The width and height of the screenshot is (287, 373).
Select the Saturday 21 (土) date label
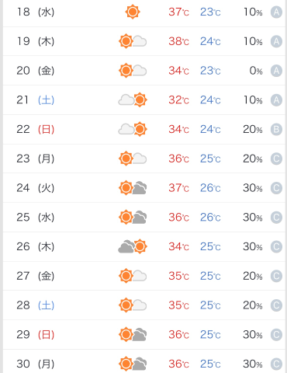36,99
